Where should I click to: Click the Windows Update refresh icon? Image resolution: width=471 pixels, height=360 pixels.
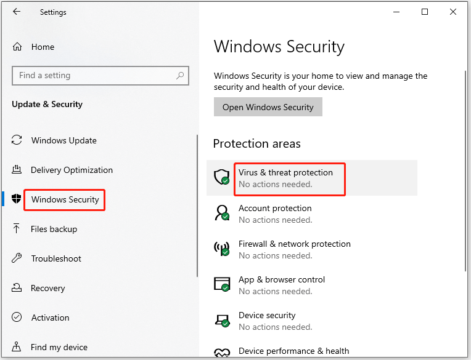17,140
